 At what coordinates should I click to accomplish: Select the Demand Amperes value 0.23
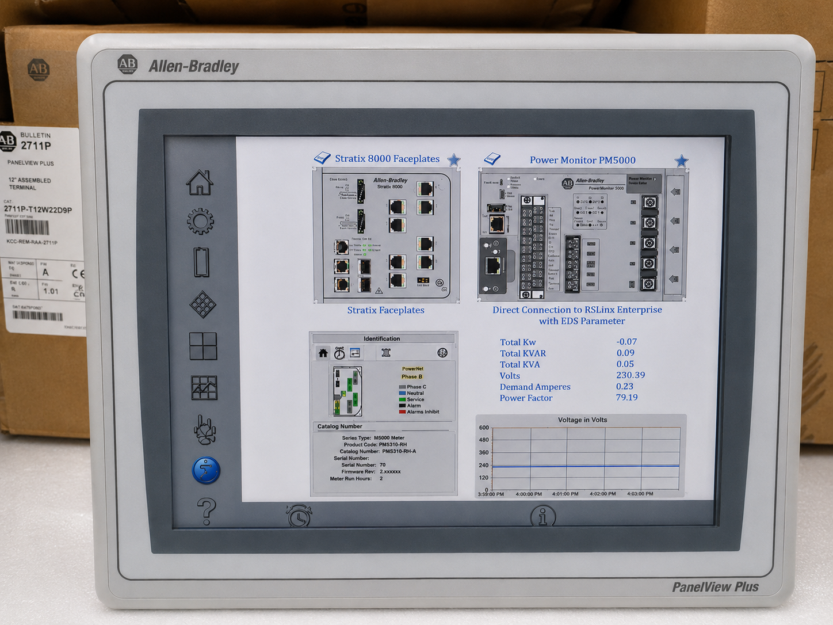tap(625, 387)
